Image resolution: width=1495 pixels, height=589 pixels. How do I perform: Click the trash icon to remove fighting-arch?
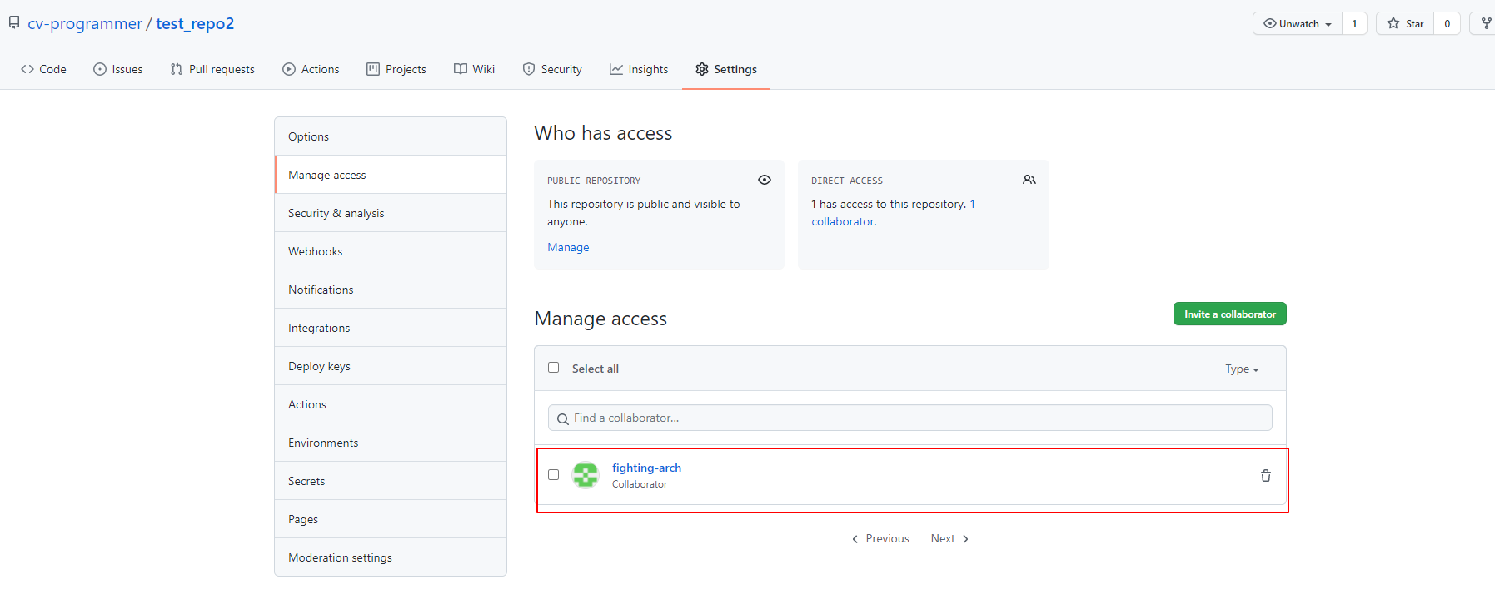coord(1265,476)
